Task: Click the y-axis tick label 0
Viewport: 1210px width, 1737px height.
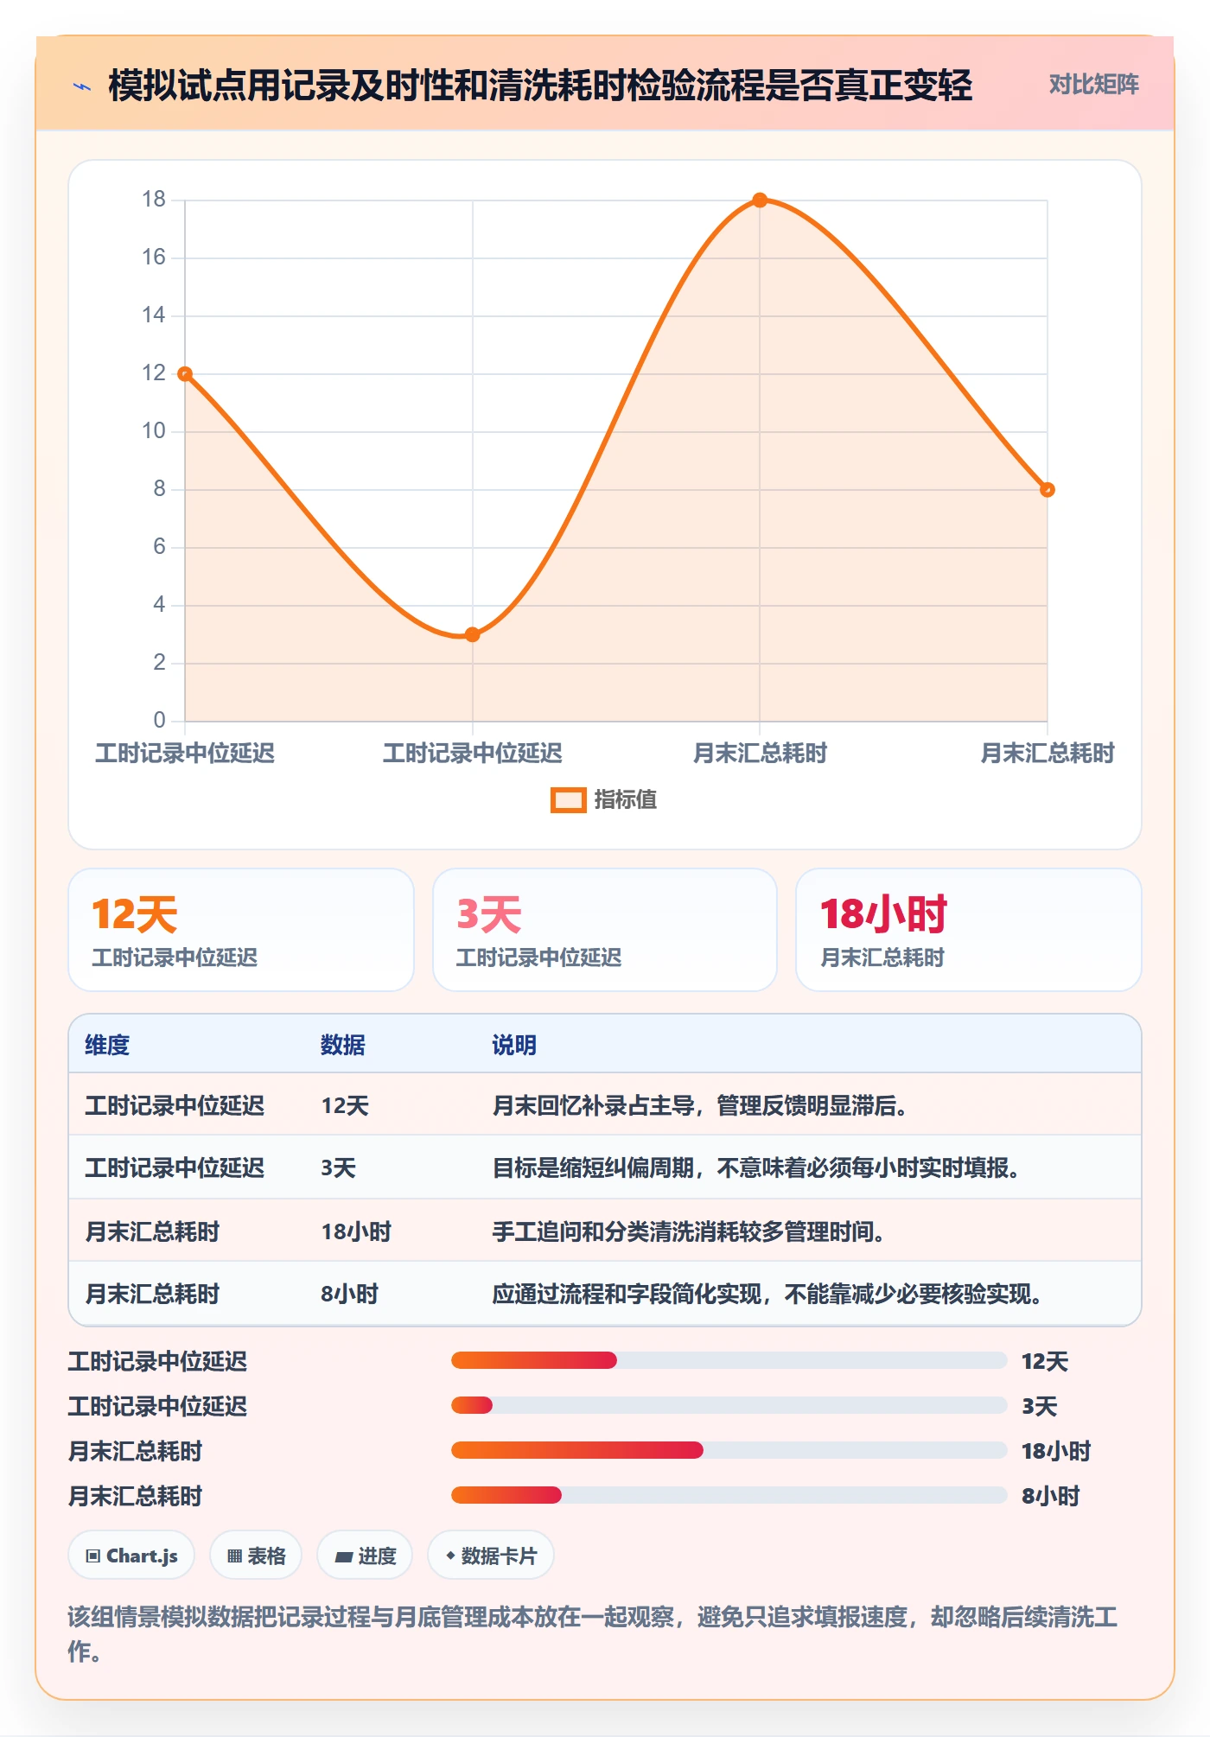Action: tap(159, 721)
